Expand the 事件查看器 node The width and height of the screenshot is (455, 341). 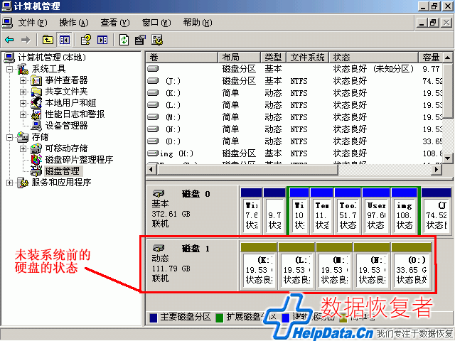(x=23, y=80)
